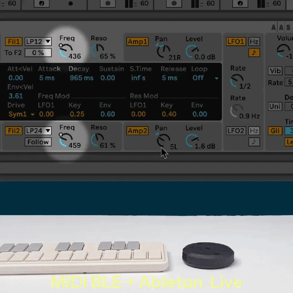Screen dimensions: 293x293
Task: Enable the LFO2 section
Action: pyautogui.click(x=236, y=131)
